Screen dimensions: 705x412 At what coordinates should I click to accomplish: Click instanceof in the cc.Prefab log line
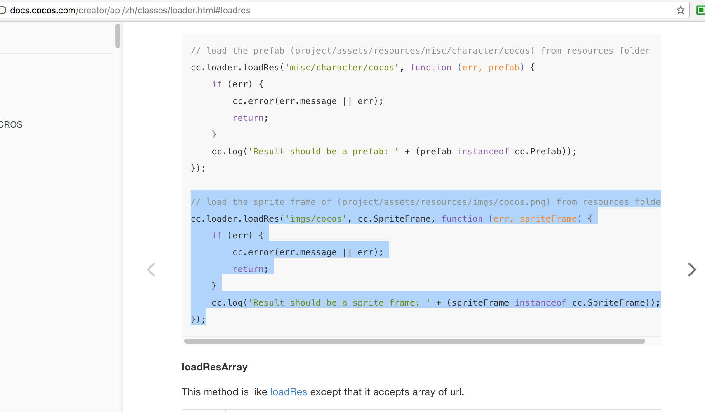coord(483,152)
